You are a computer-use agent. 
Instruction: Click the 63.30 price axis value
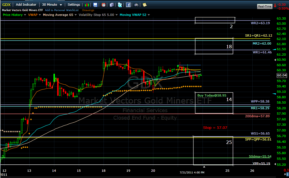pyautogui.click(x=281, y=18)
